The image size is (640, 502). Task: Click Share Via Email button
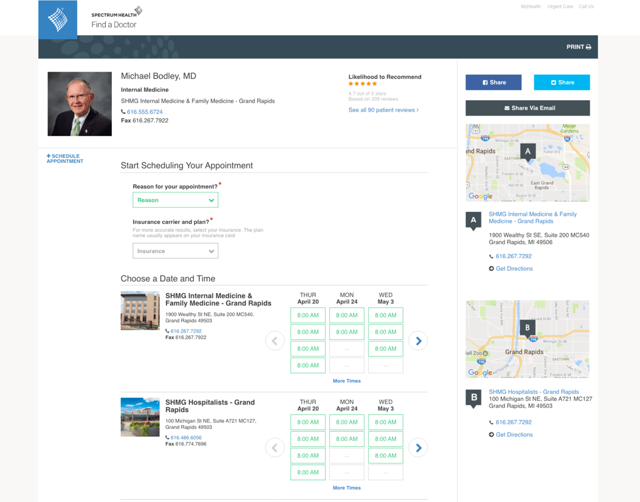(528, 108)
